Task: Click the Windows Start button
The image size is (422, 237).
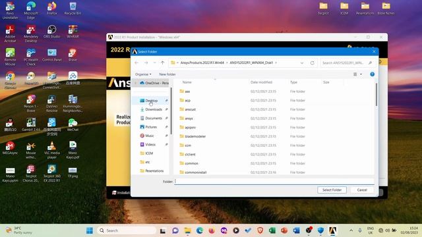Action: pyautogui.click(x=90, y=230)
